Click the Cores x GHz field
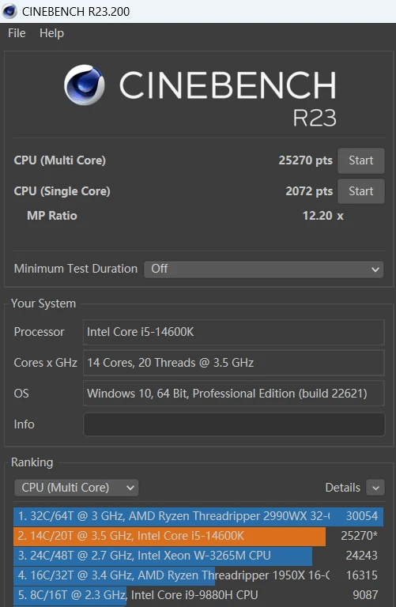 click(233, 363)
